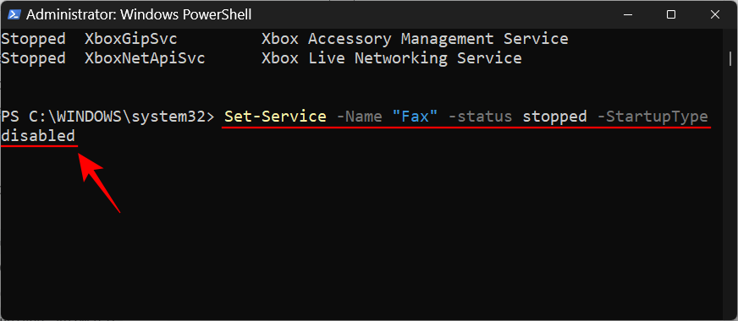
Task: Click the "Fax" string argument
Action: 415,116
